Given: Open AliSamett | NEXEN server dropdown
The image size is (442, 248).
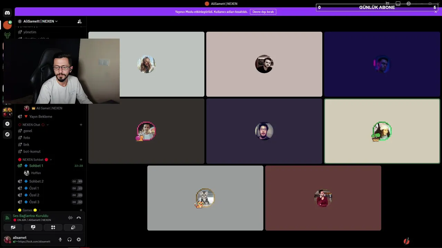Looking at the screenshot, I should 40,21.
